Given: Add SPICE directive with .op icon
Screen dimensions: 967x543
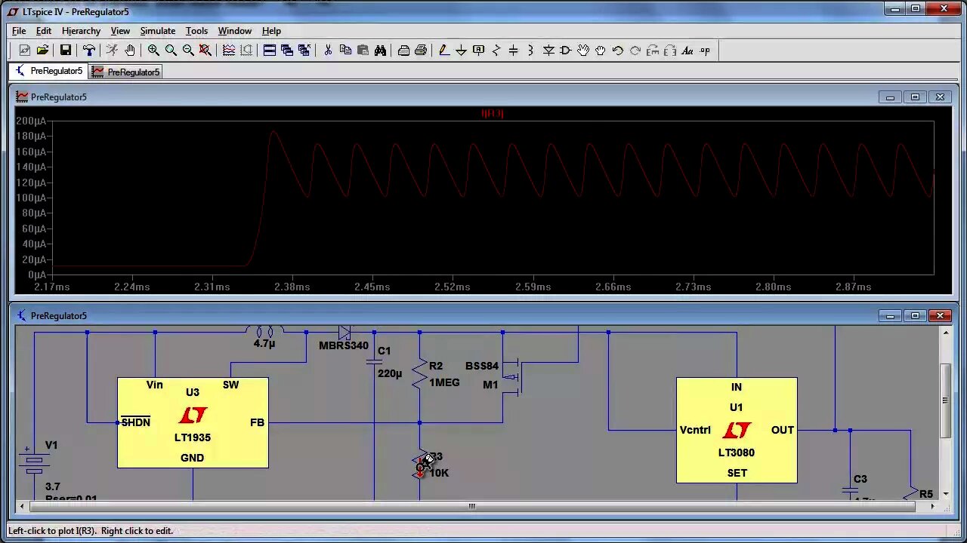Looking at the screenshot, I should [x=705, y=51].
